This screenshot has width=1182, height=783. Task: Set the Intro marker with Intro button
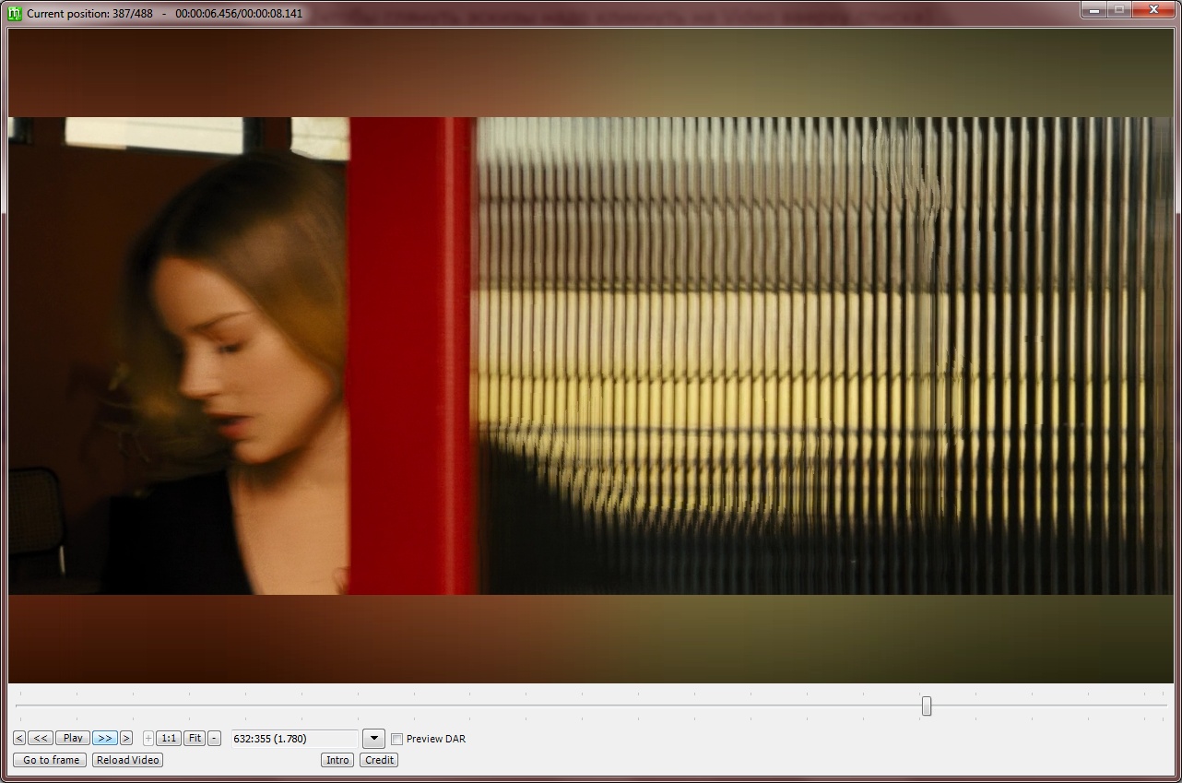[337, 760]
